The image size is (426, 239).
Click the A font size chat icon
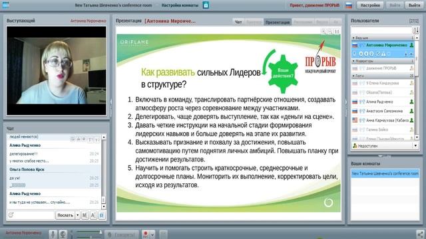tap(93, 215)
